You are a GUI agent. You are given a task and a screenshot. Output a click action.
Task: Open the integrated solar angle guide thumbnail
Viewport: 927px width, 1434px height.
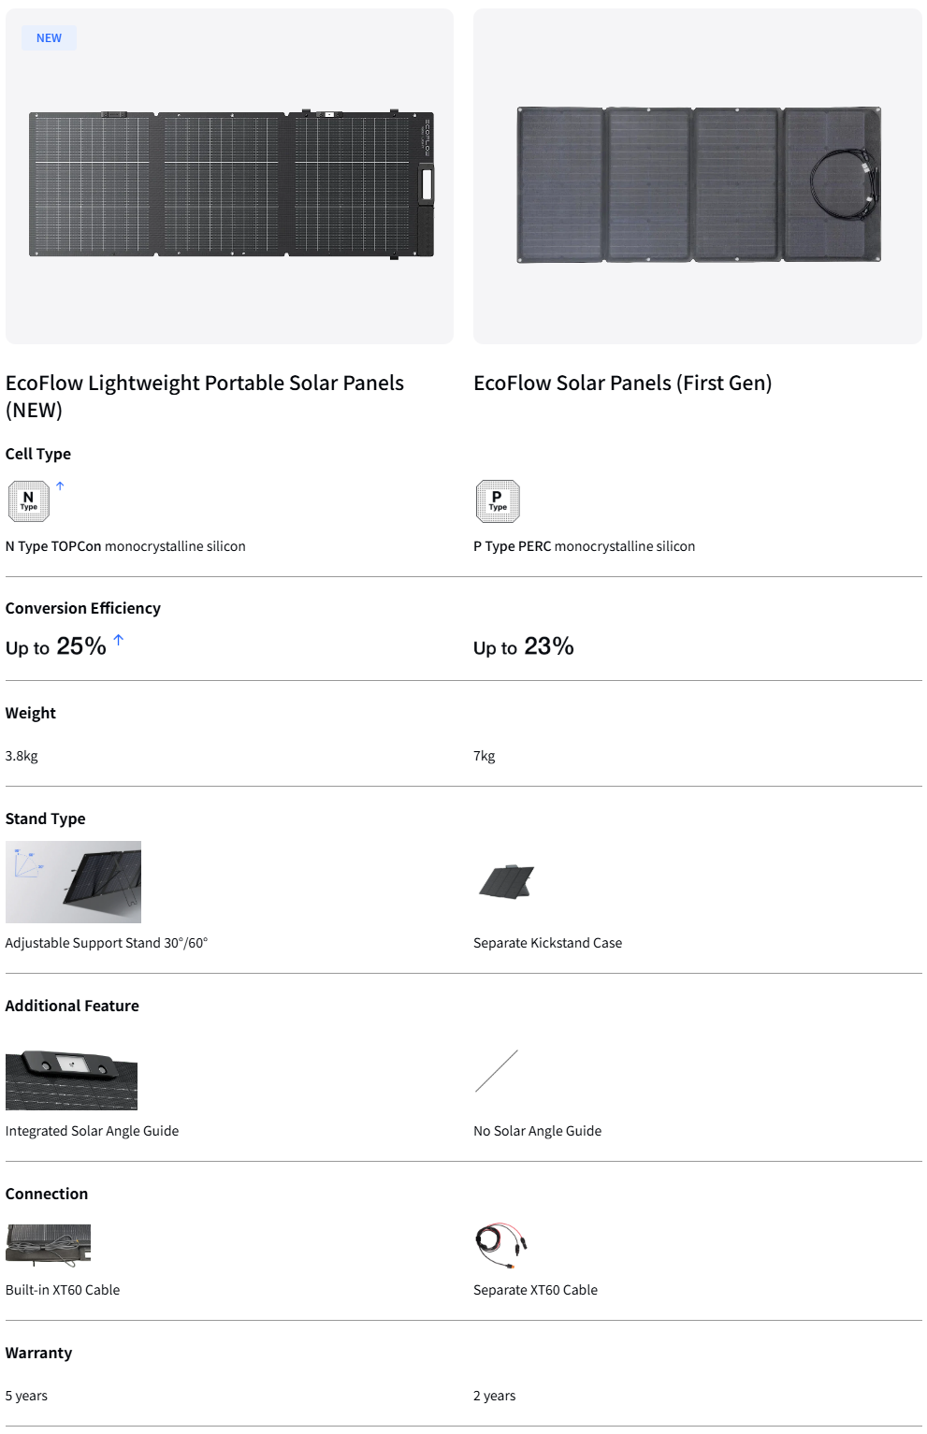[71, 1079]
